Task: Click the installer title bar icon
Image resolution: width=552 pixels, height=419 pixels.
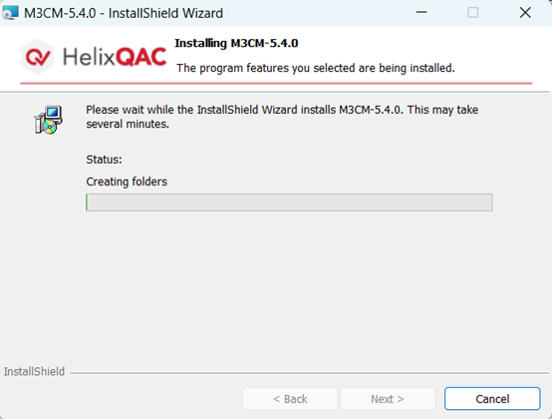Action: (10, 13)
